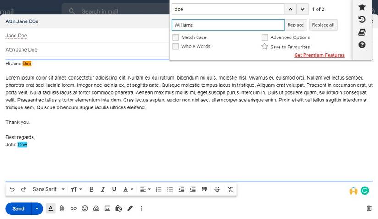Image resolution: width=378 pixels, height=219 pixels.
Task: Click the orange highlighted 'Doe' in greeting
Action: (27, 64)
